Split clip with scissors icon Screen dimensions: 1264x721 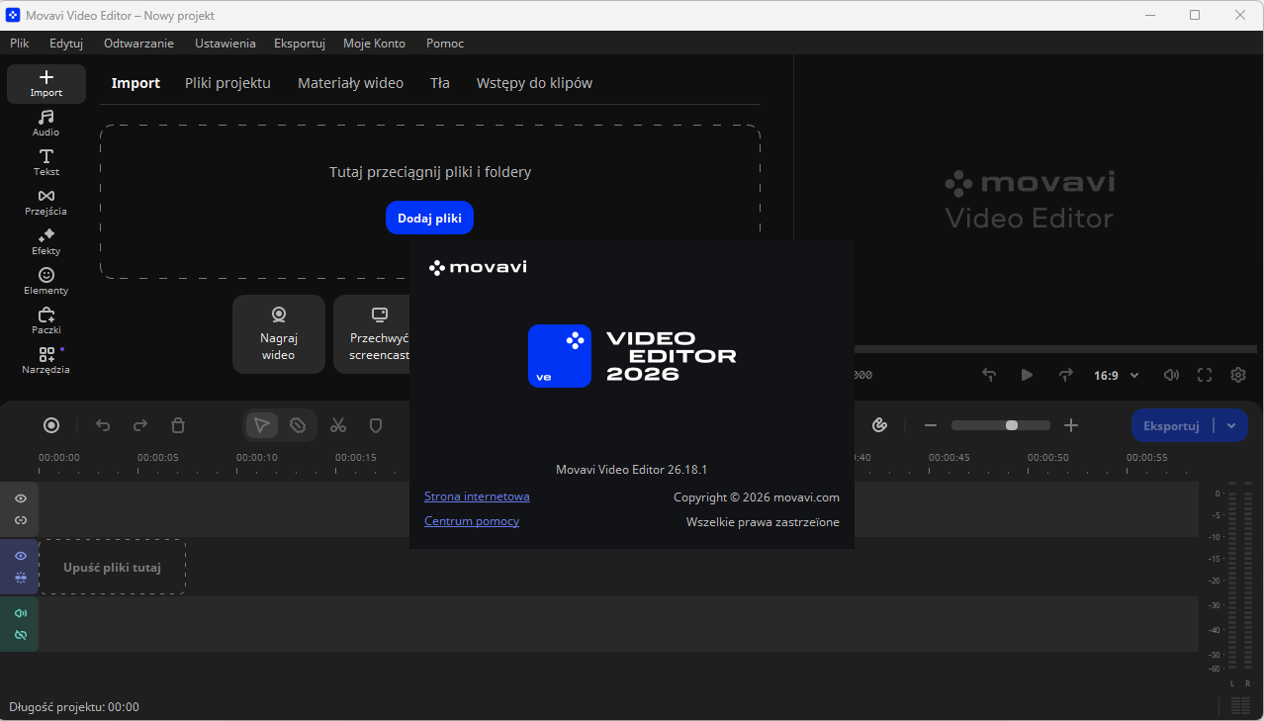tap(338, 425)
